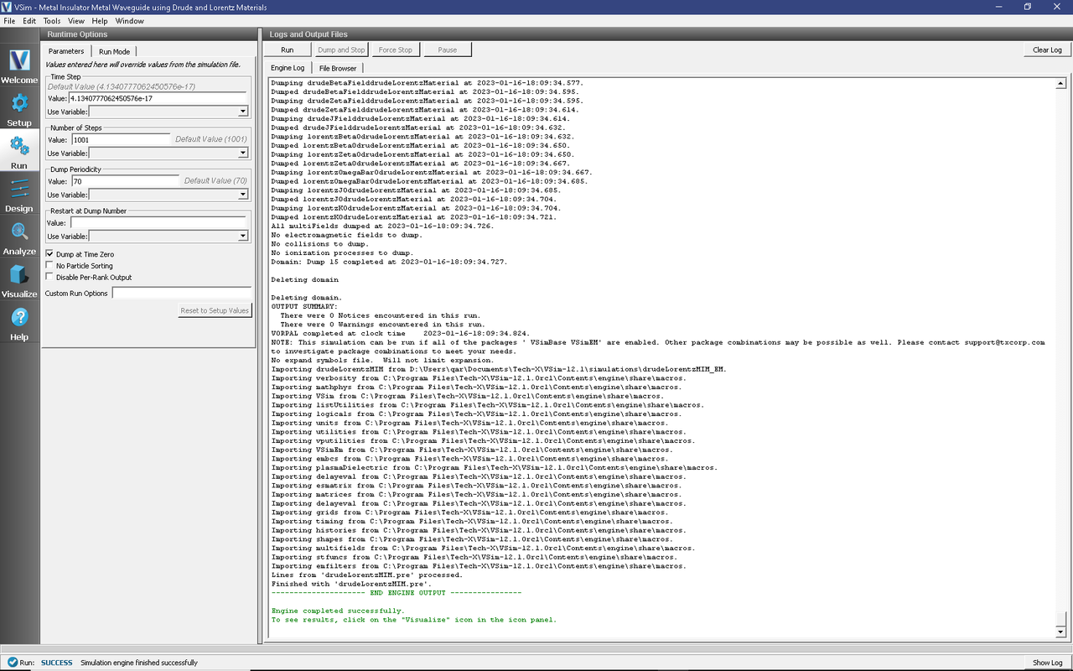Open the Edit menu
1073x671 pixels.
[x=29, y=20]
